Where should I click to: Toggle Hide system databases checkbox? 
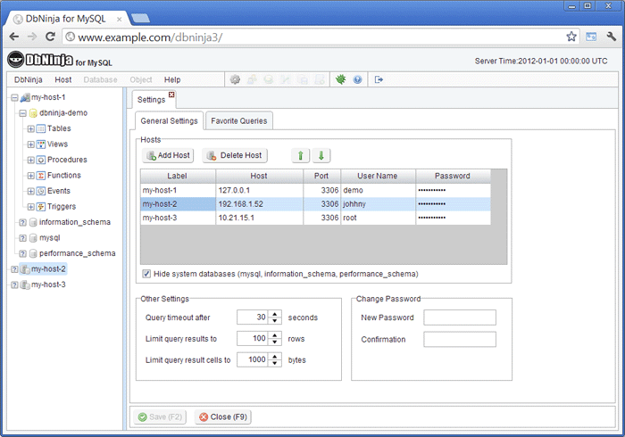146,274
